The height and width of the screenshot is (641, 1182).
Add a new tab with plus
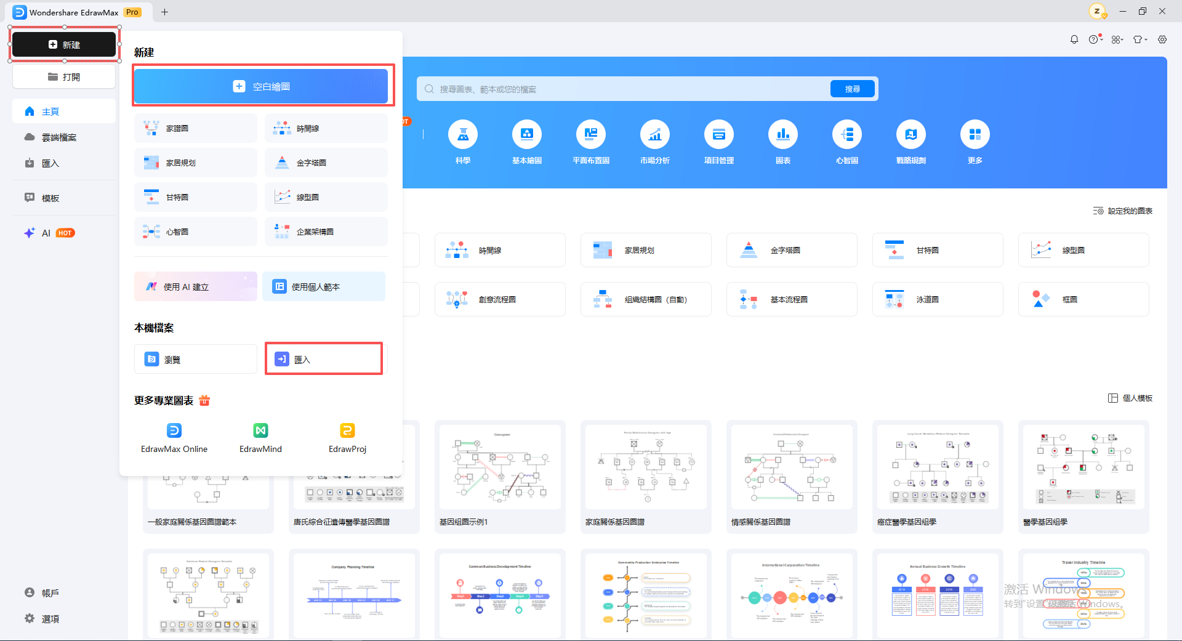164,12
